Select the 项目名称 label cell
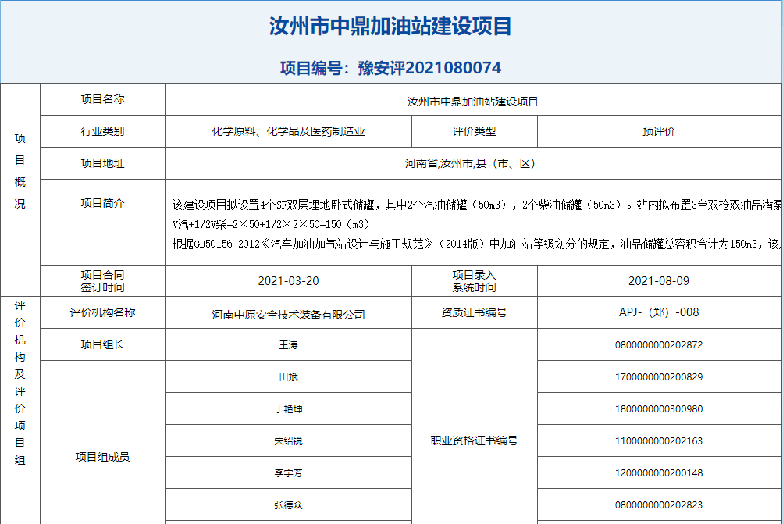 click(x=102, y=100)
